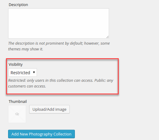The image size is (159, 140).
Task: Click the Visibility field label
Action: (x=16, y=65)
